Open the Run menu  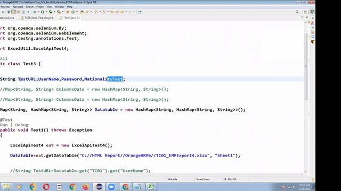click(50, 7)
